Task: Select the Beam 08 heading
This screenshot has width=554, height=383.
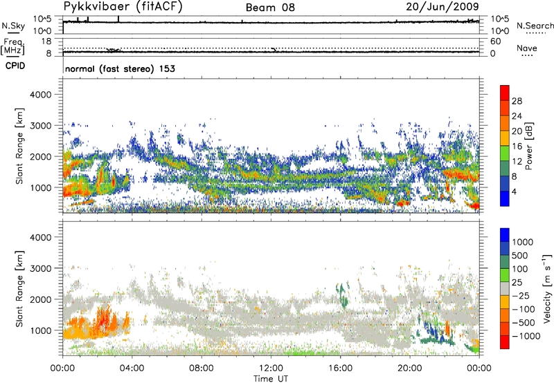Action: [270, 8]
